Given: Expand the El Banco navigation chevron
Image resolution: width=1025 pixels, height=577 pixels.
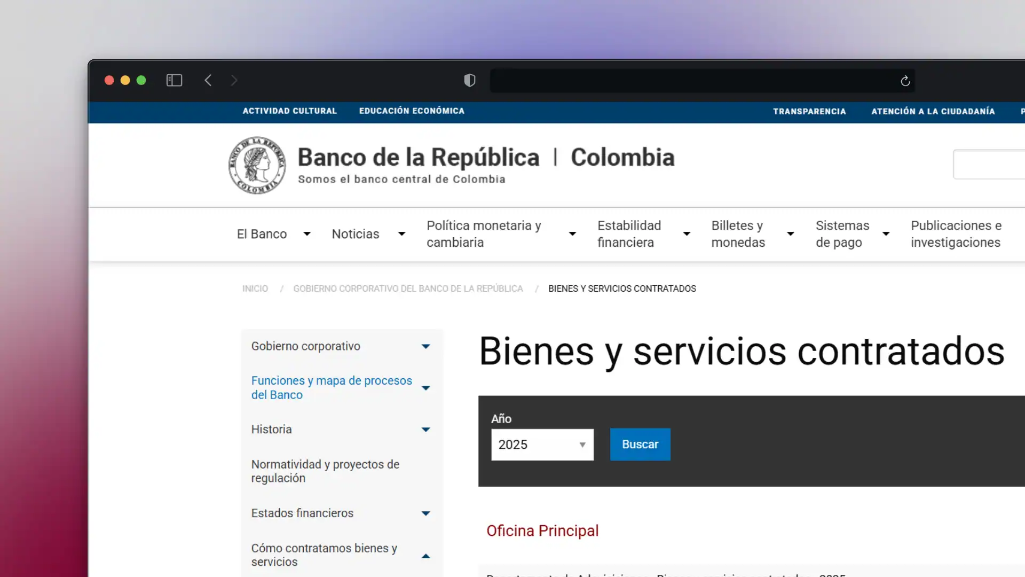Looking at the screenshot, I should click(306, 234).
